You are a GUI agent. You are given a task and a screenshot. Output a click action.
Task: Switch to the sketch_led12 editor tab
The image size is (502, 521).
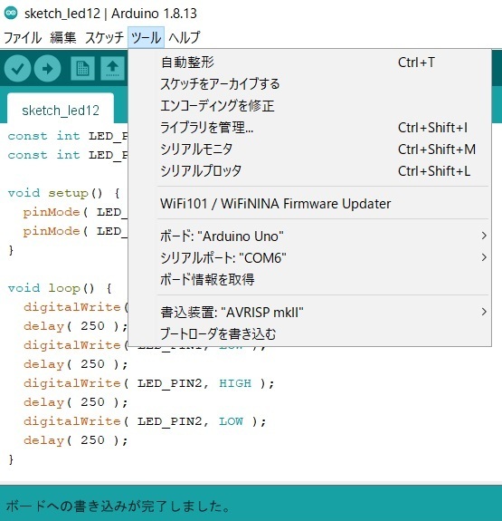tap(61, 109)
